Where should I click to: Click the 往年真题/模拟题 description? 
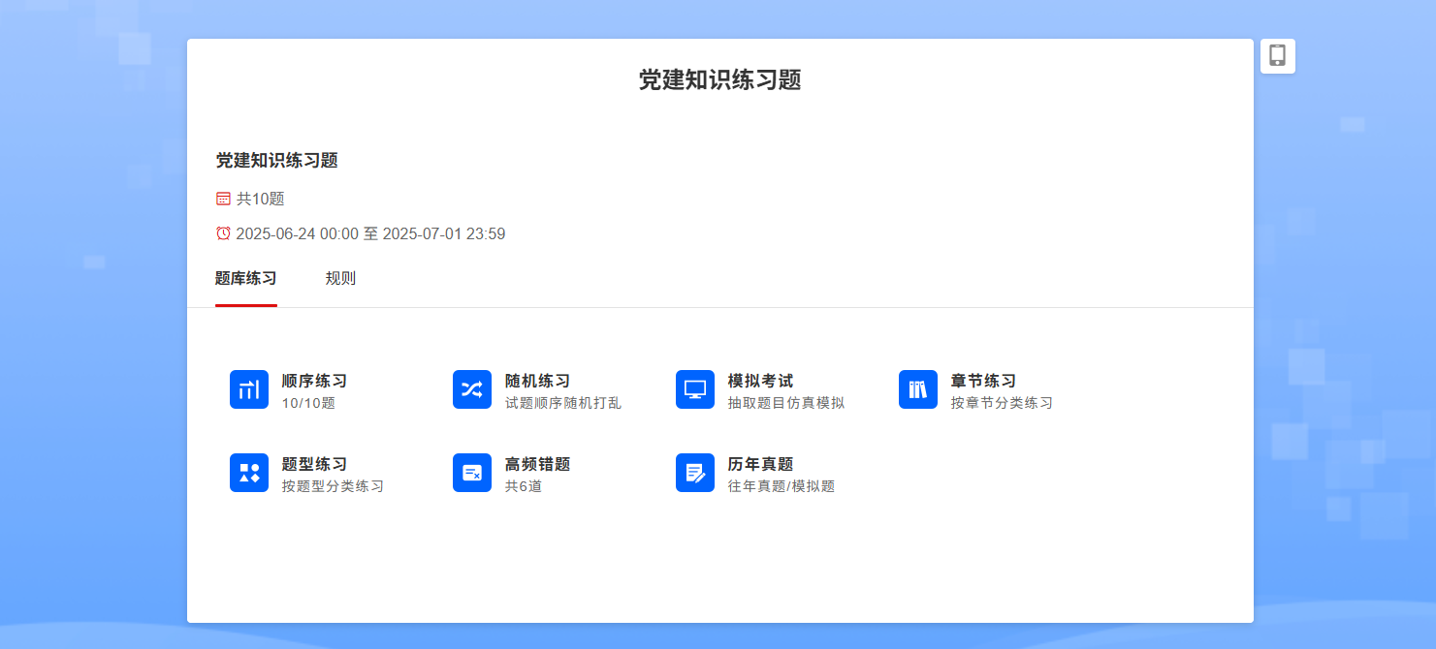tap(782, 486)
